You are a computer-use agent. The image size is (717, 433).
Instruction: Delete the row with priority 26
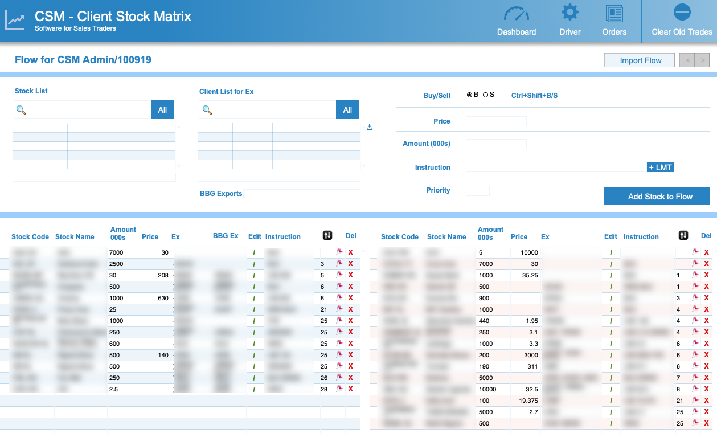pos(351,378)
